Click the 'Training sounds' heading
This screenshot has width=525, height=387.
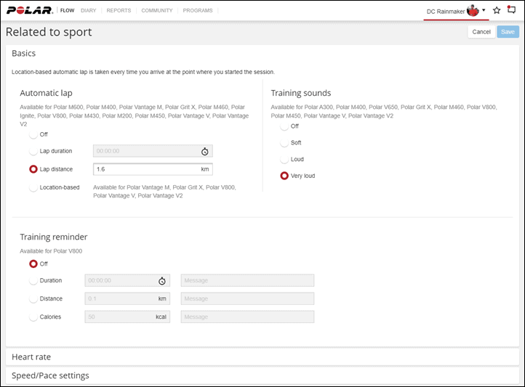[x=300, y=93]
